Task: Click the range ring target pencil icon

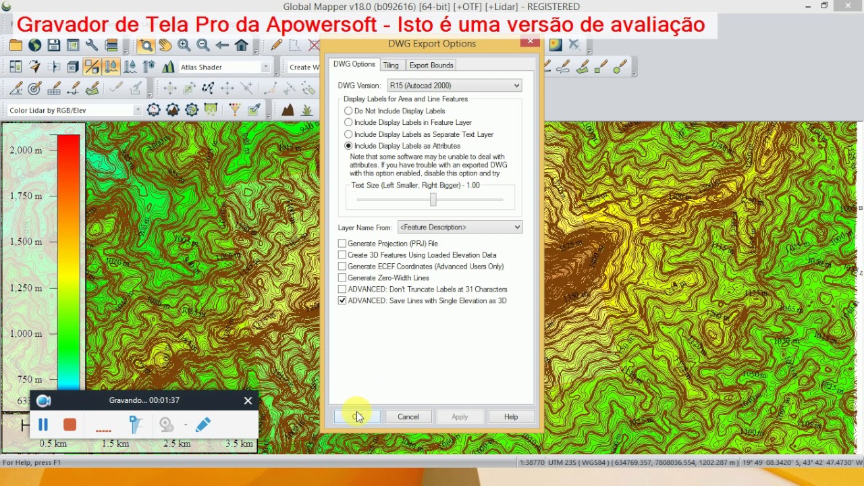Action: point(35,88)
